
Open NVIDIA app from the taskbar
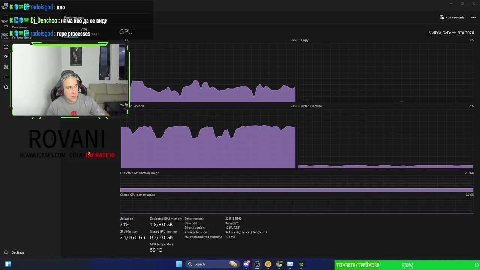click(301, 264)
